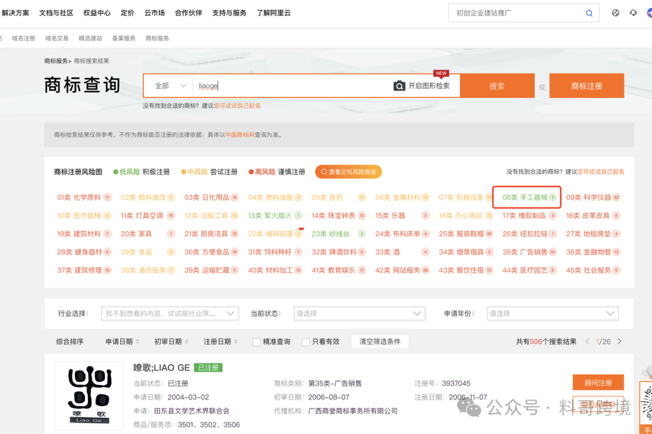Focus the liaoge trademark search field

click(291, 86)
